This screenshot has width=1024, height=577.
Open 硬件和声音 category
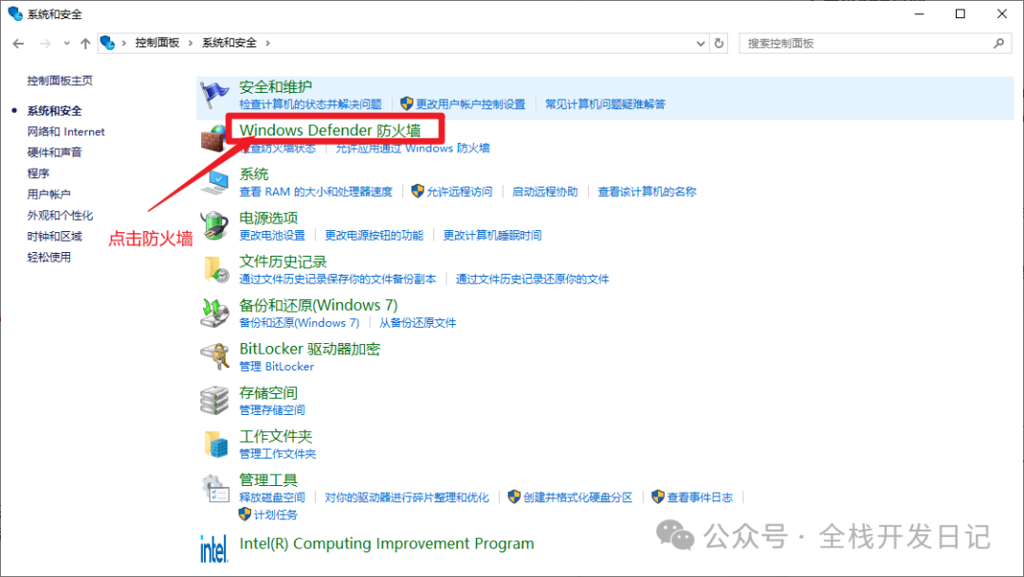[55, 153]
